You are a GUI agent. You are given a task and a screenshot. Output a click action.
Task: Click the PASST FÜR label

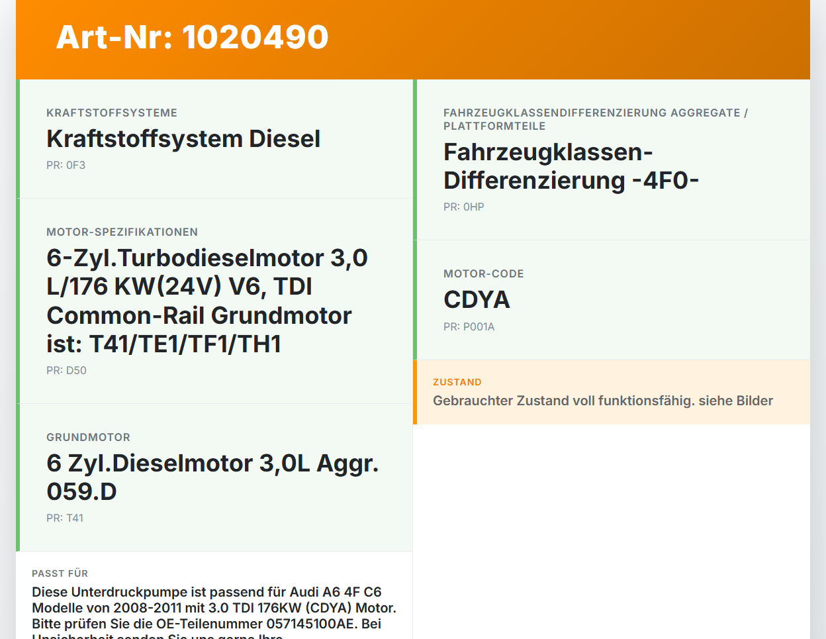(60, 573)
